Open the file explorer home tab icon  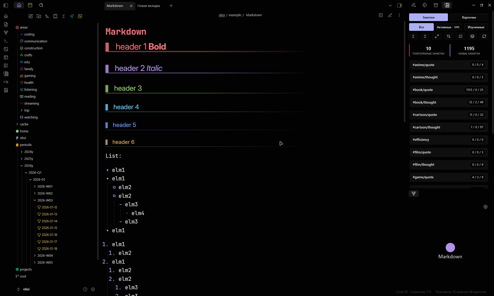[x=19, y=5]
